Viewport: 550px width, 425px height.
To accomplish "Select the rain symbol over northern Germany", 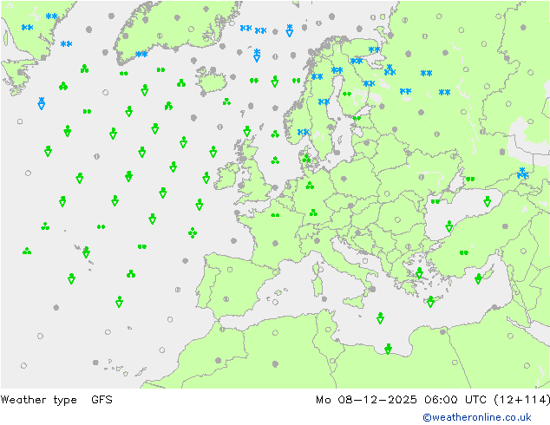I will (310, 185).
